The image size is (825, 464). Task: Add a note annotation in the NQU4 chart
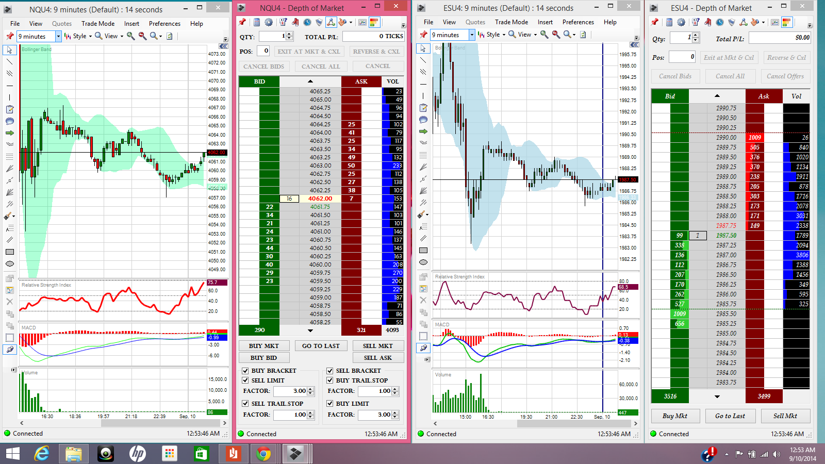[x=9, y=109]
